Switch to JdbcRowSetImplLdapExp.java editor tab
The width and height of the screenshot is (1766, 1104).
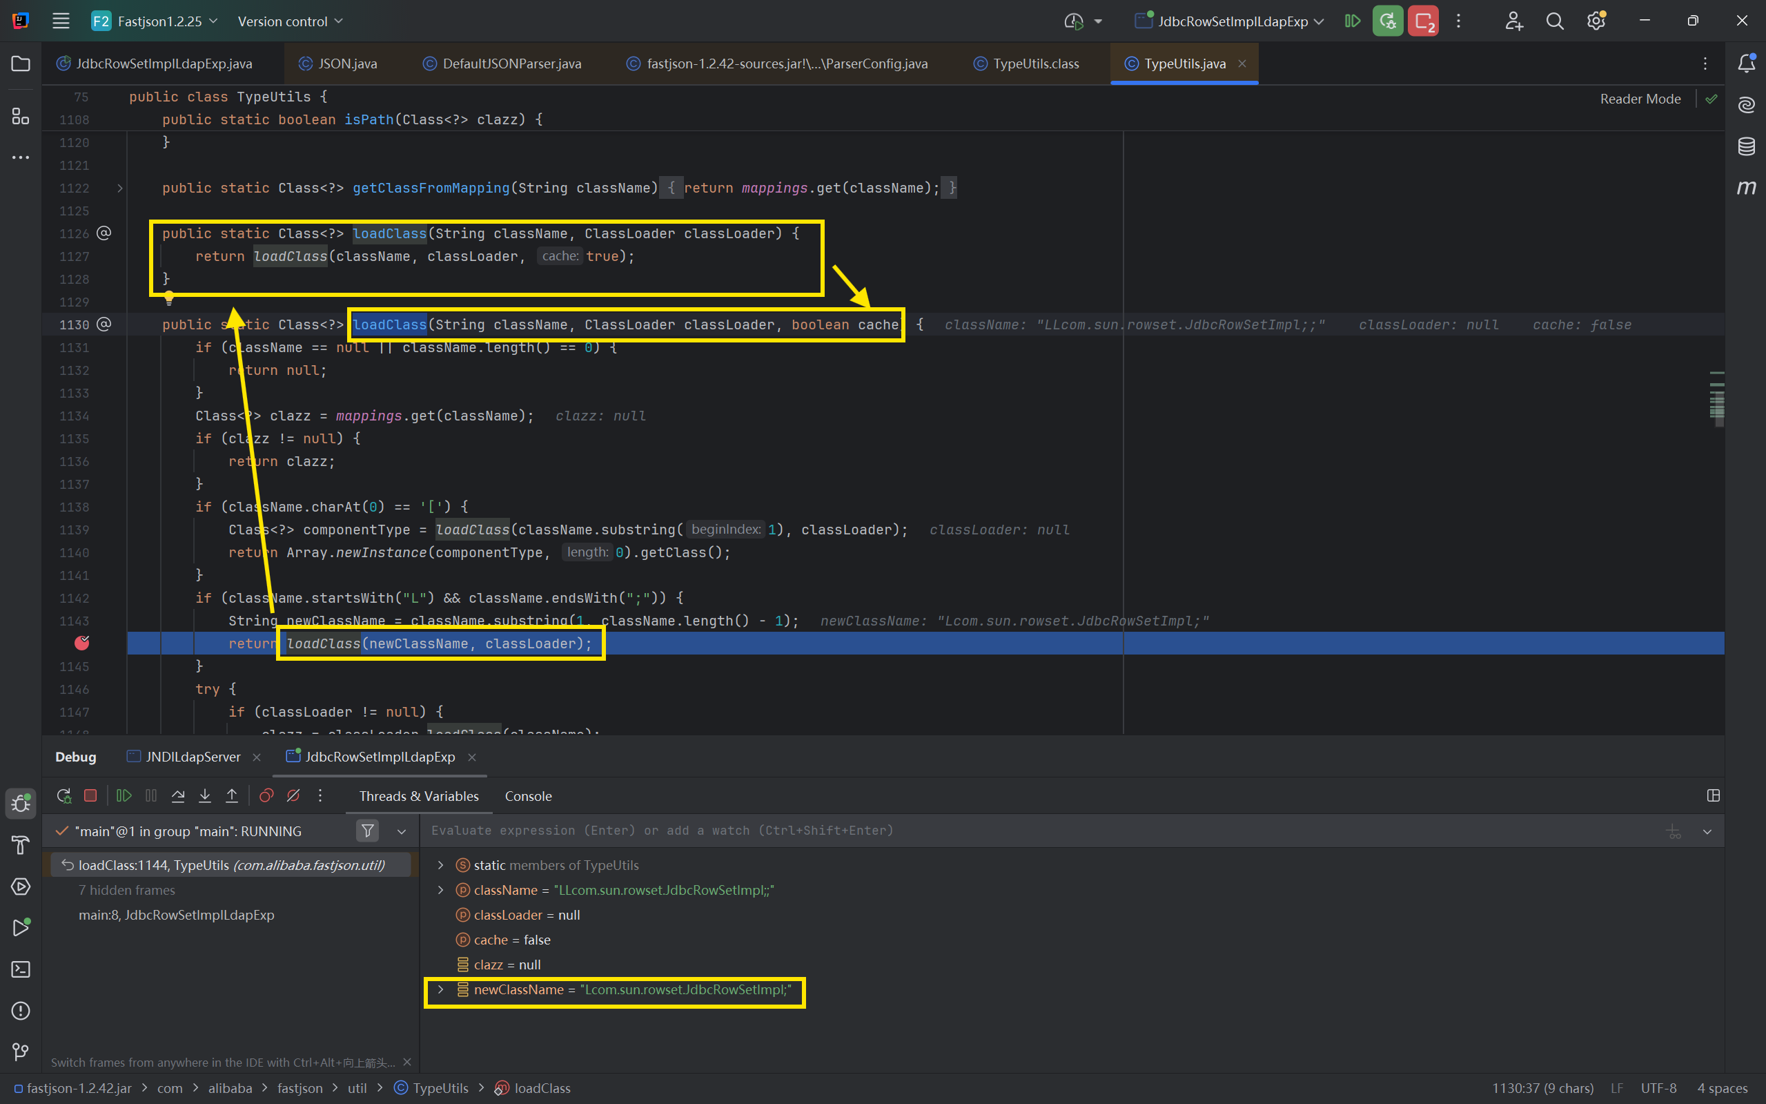tap(155, 64)
